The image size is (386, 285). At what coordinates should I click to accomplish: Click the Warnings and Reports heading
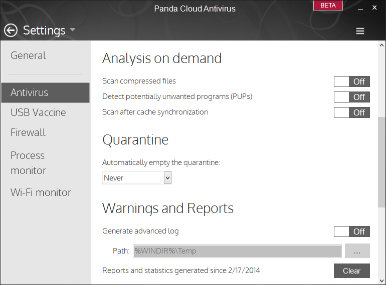click(168, 208)
